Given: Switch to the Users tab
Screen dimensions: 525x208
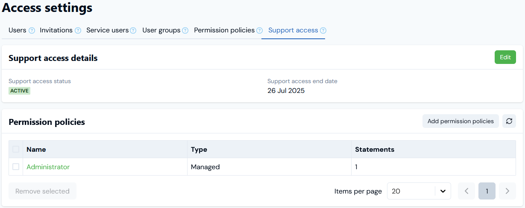Looking at the screenshot, I should click(18, 30).
